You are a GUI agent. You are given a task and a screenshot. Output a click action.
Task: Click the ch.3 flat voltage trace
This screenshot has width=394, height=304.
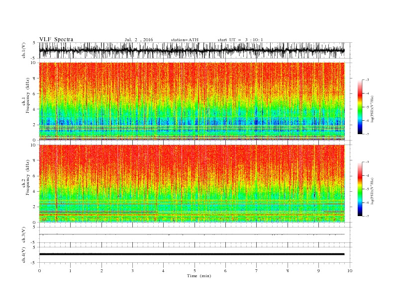[x=192, y=234]
